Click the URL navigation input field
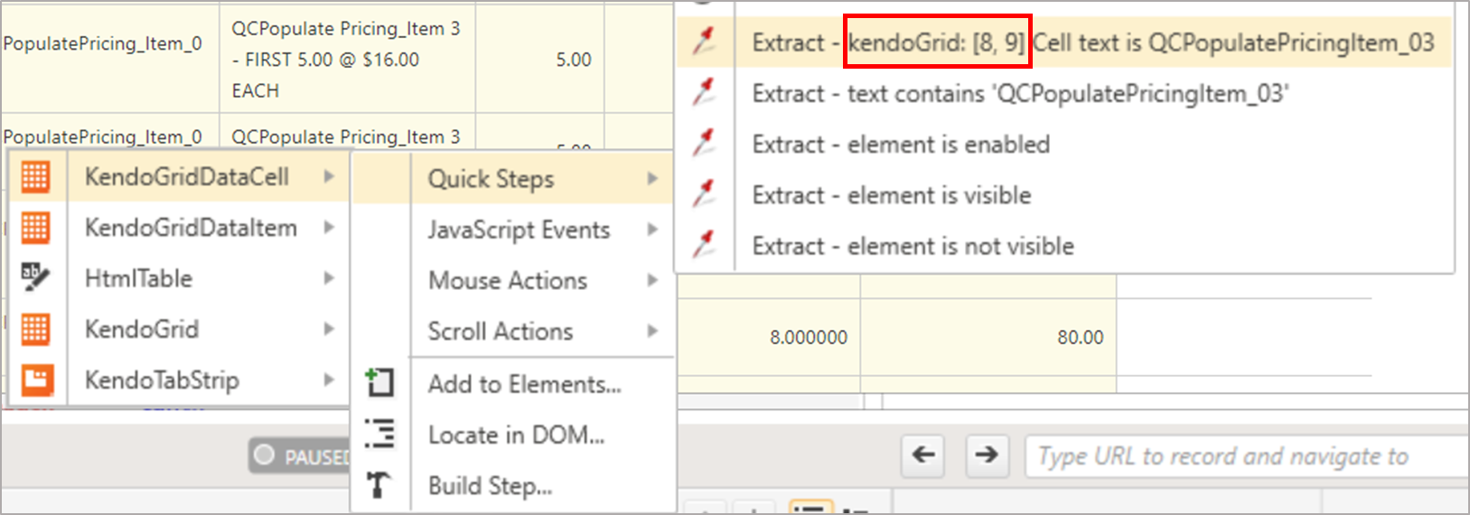1470x515 pixels. tap(1247, 456)
